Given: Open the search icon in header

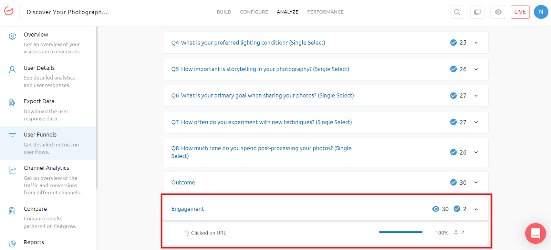Looking at the screenshot, I should point(457,12).
